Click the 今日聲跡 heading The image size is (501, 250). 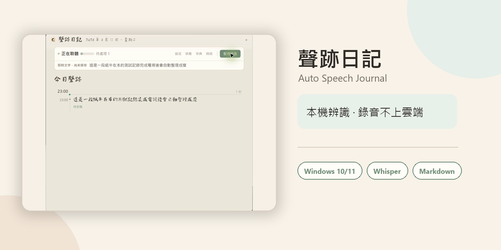click(x=68, y=79)
